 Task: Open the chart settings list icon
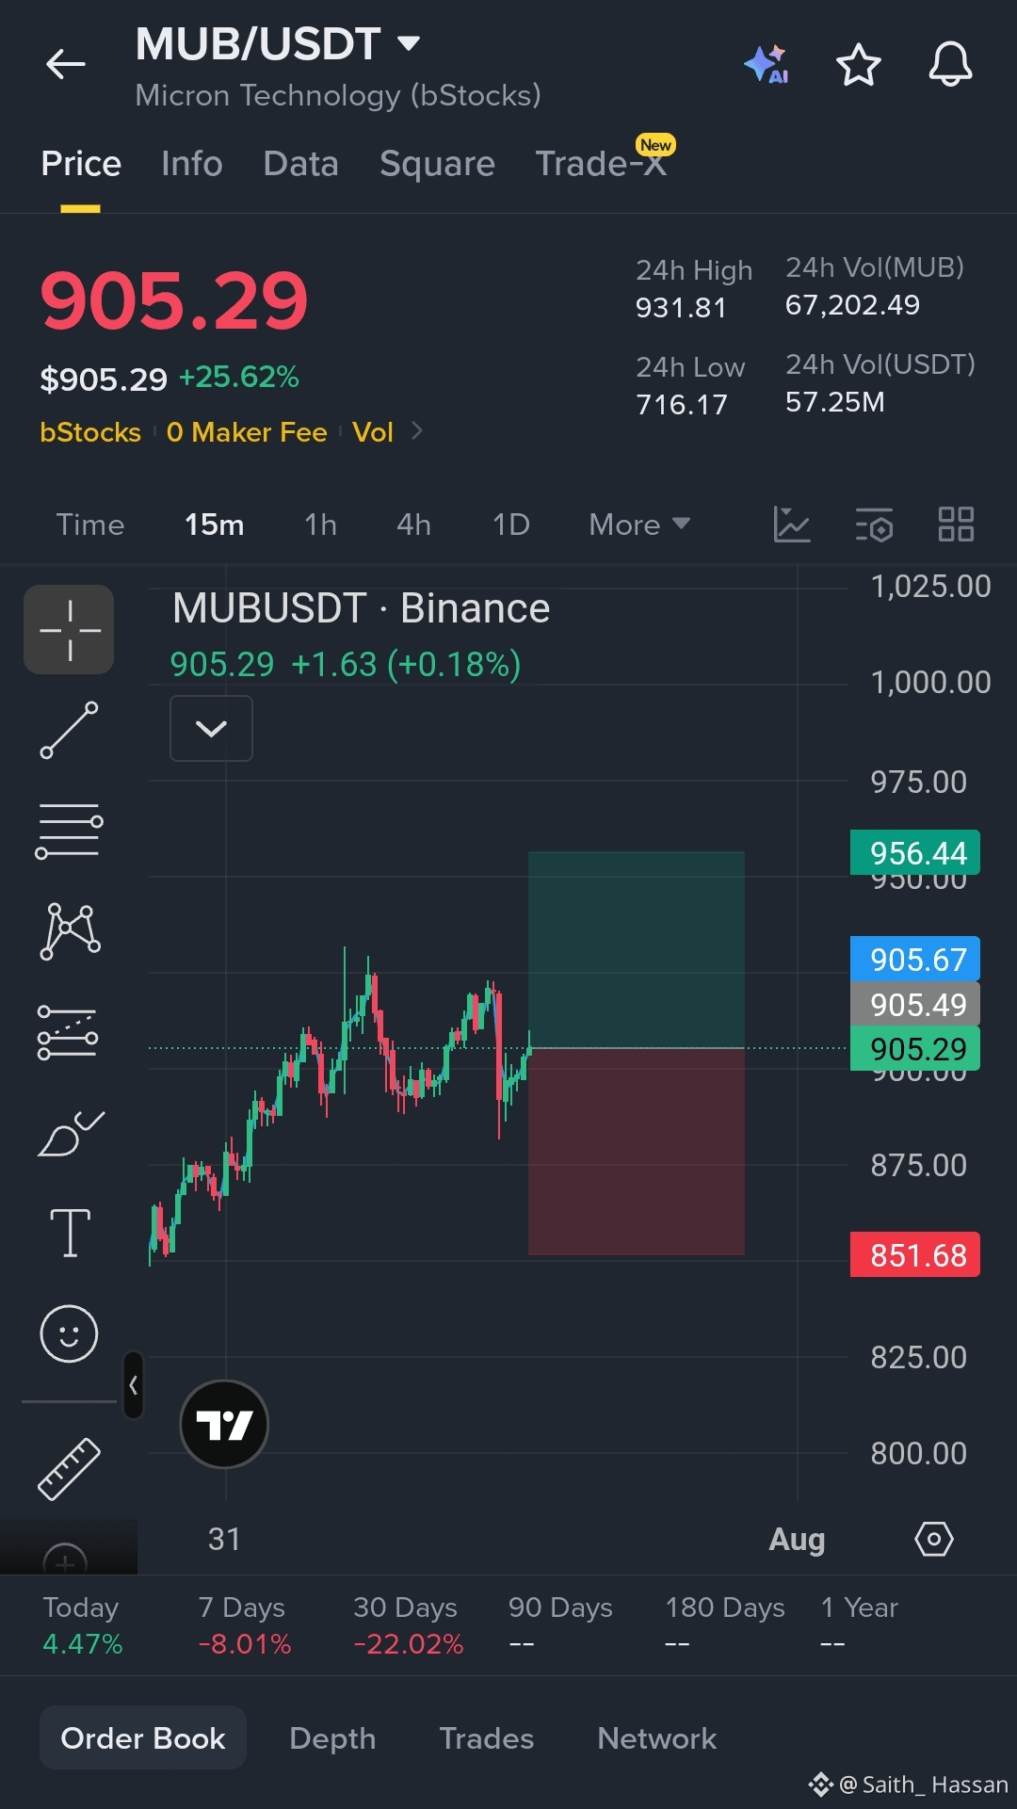pyautogui.click(x=874, y=525)
